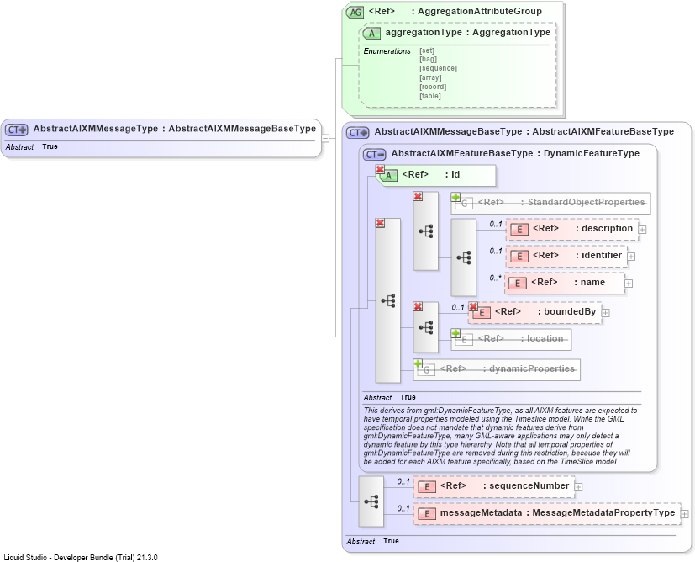Click the tall outer sequence compositor with red X

[x=387, y=300]
